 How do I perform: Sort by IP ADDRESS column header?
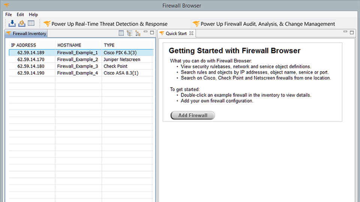(24, 45)
